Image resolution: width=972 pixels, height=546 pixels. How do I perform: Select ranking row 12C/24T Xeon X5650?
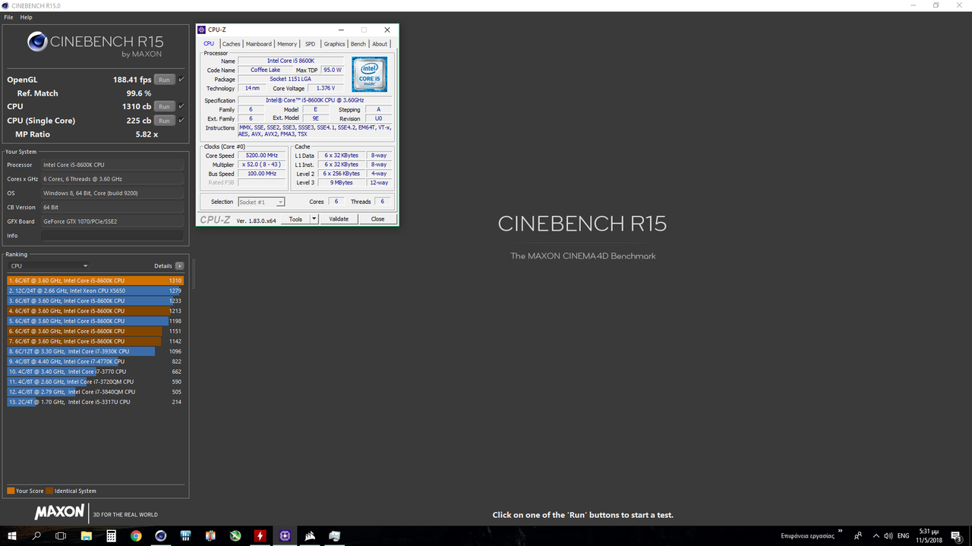point(96,290)
